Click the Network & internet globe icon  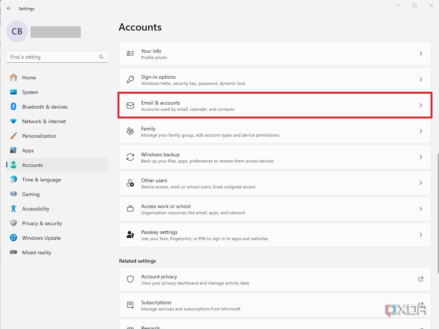13,121
